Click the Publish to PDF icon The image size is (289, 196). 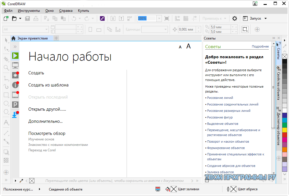tap(129, 18)
